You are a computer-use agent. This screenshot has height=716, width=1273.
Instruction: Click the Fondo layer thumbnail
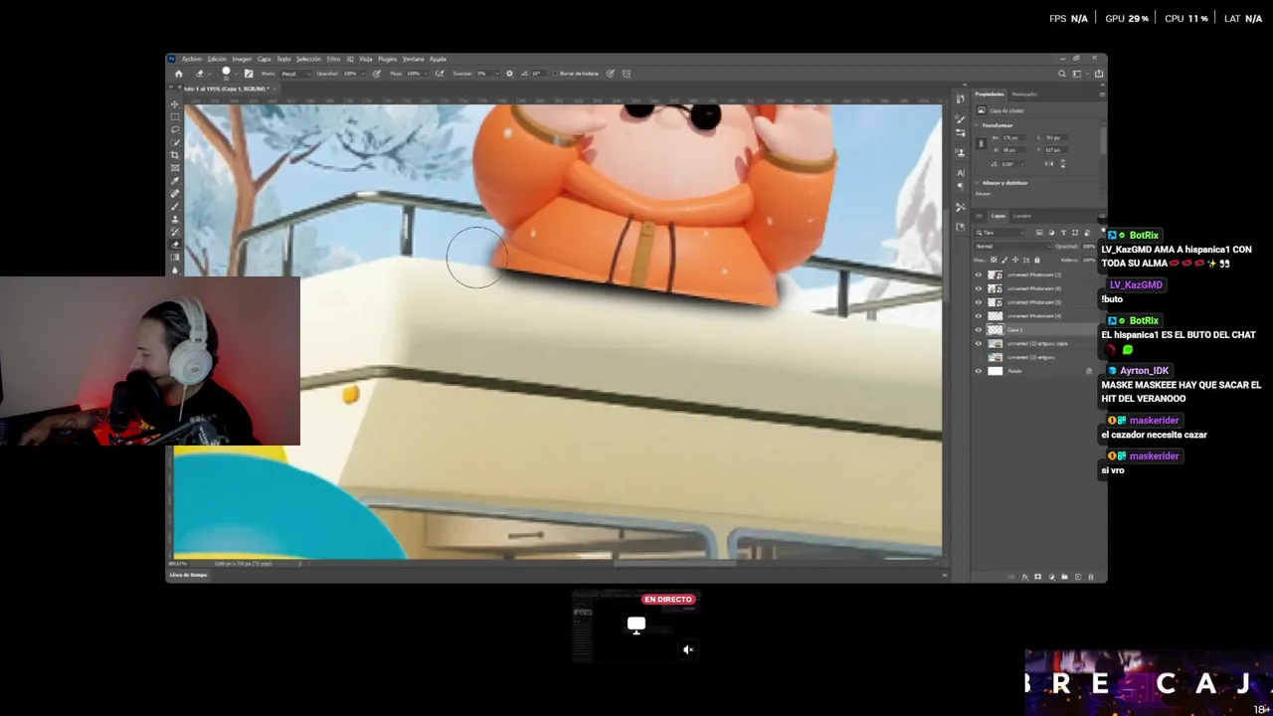click(995, 371)
